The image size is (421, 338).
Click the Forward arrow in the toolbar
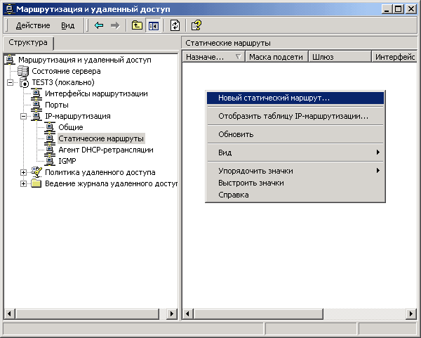pos(114,25)
